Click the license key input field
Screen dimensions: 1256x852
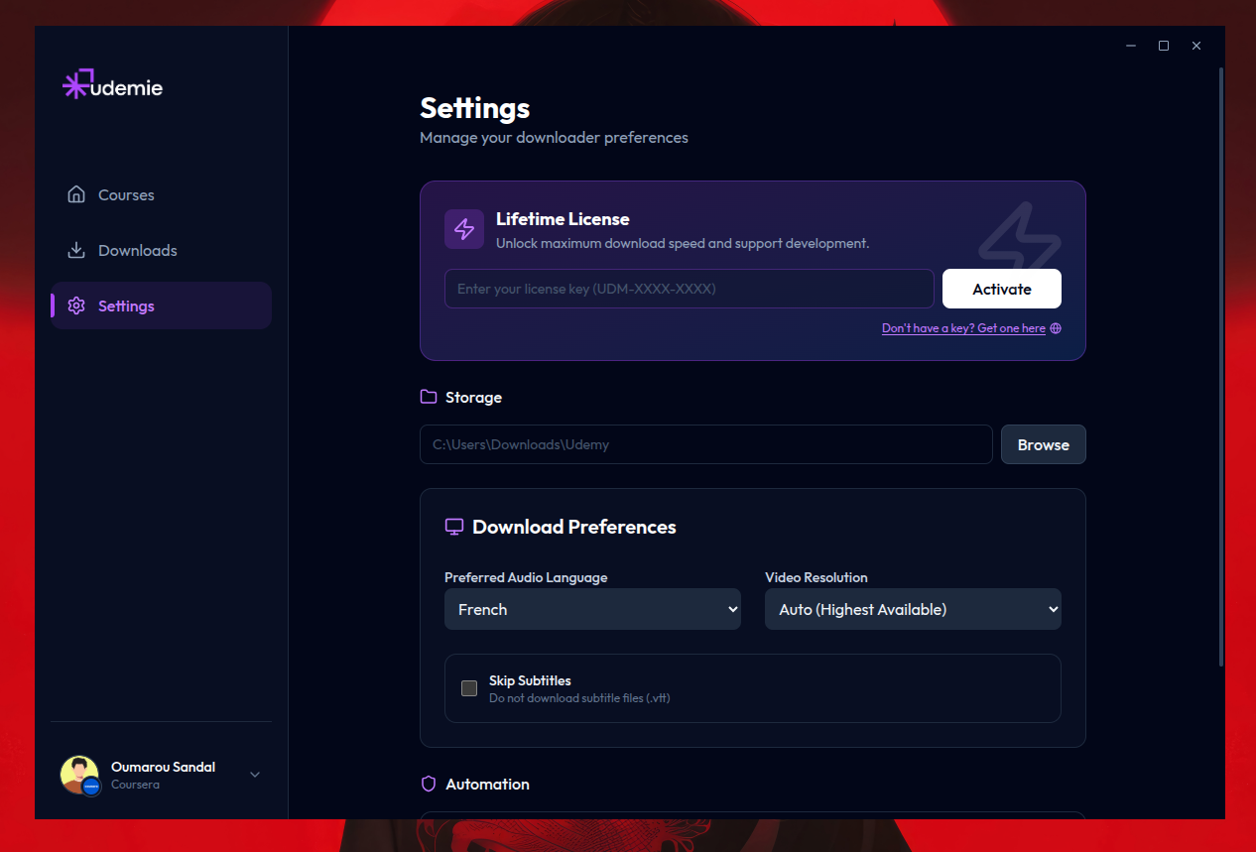click(688, 289)
